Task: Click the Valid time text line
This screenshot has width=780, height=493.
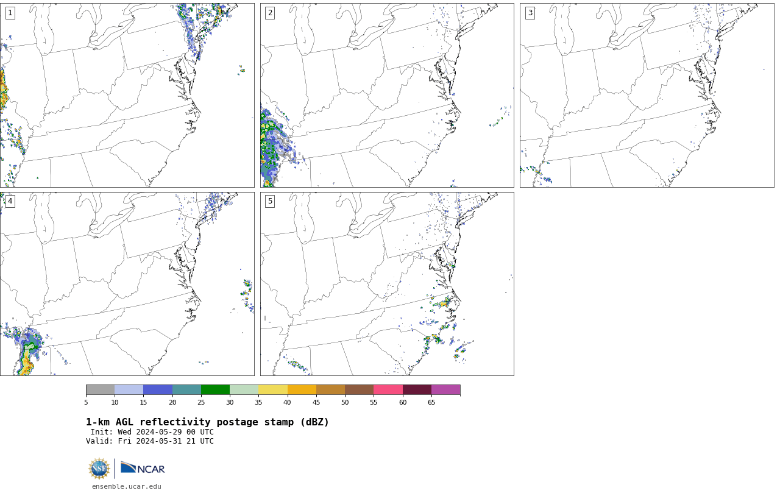Action: click(x=150, y=441)
